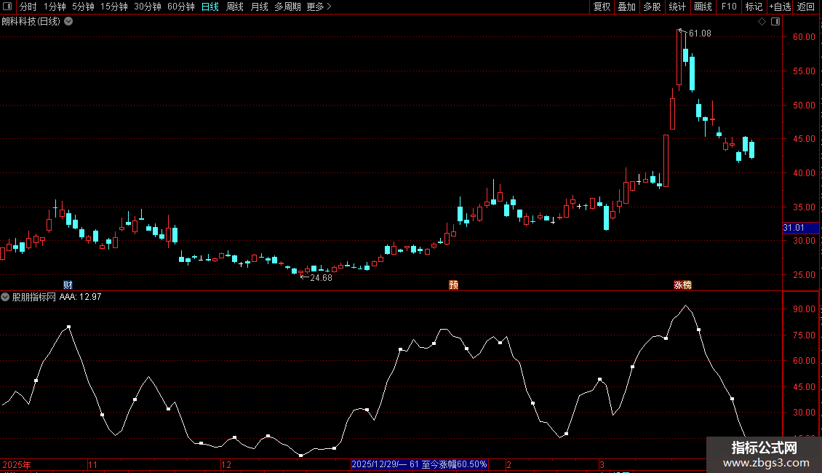Click the 叠加 overlay button

tap(626, 7)
